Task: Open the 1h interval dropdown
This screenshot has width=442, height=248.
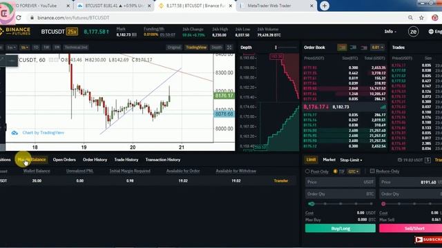Action: pyautogui.click(x=25, y=48)
